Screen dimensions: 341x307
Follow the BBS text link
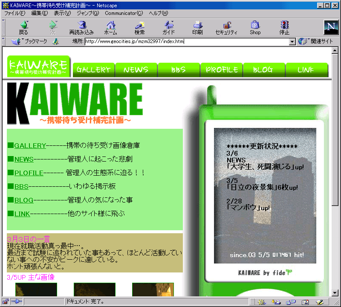click(21, 186)
